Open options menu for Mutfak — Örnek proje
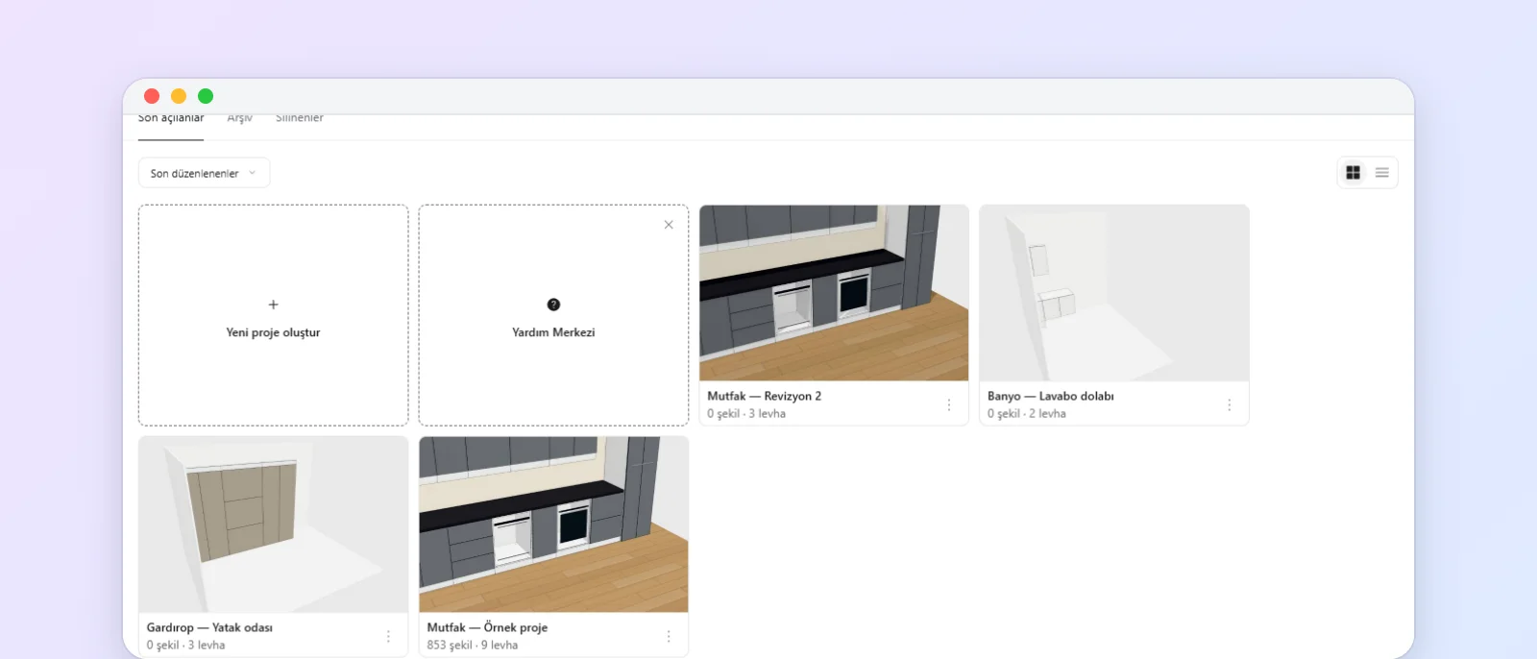The height and width of the screenshot is (659, 1537). coord(669,637)
